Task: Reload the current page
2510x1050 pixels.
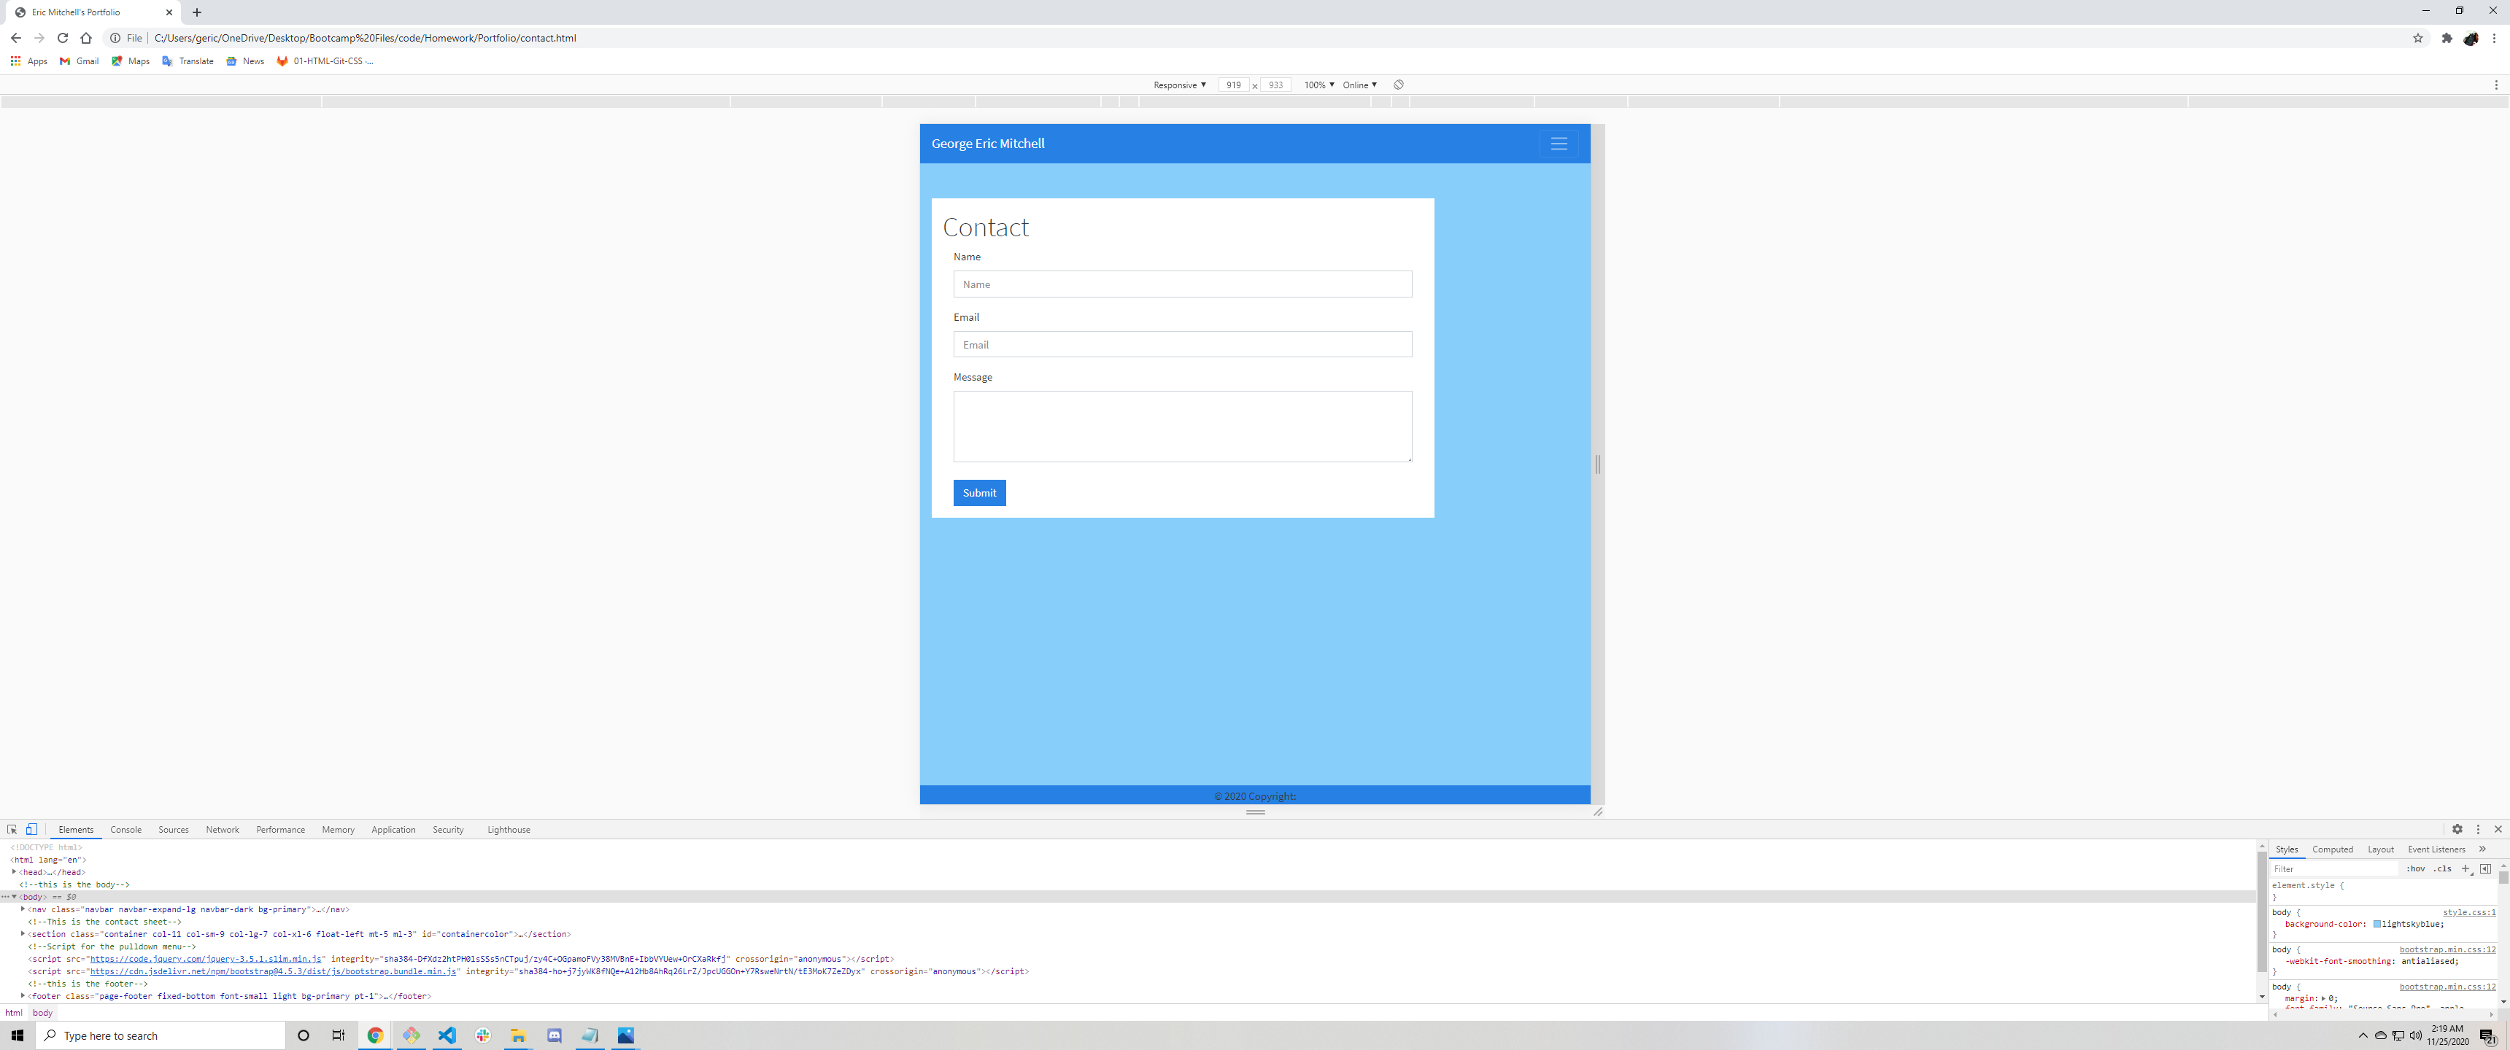Action: [62, 38]
